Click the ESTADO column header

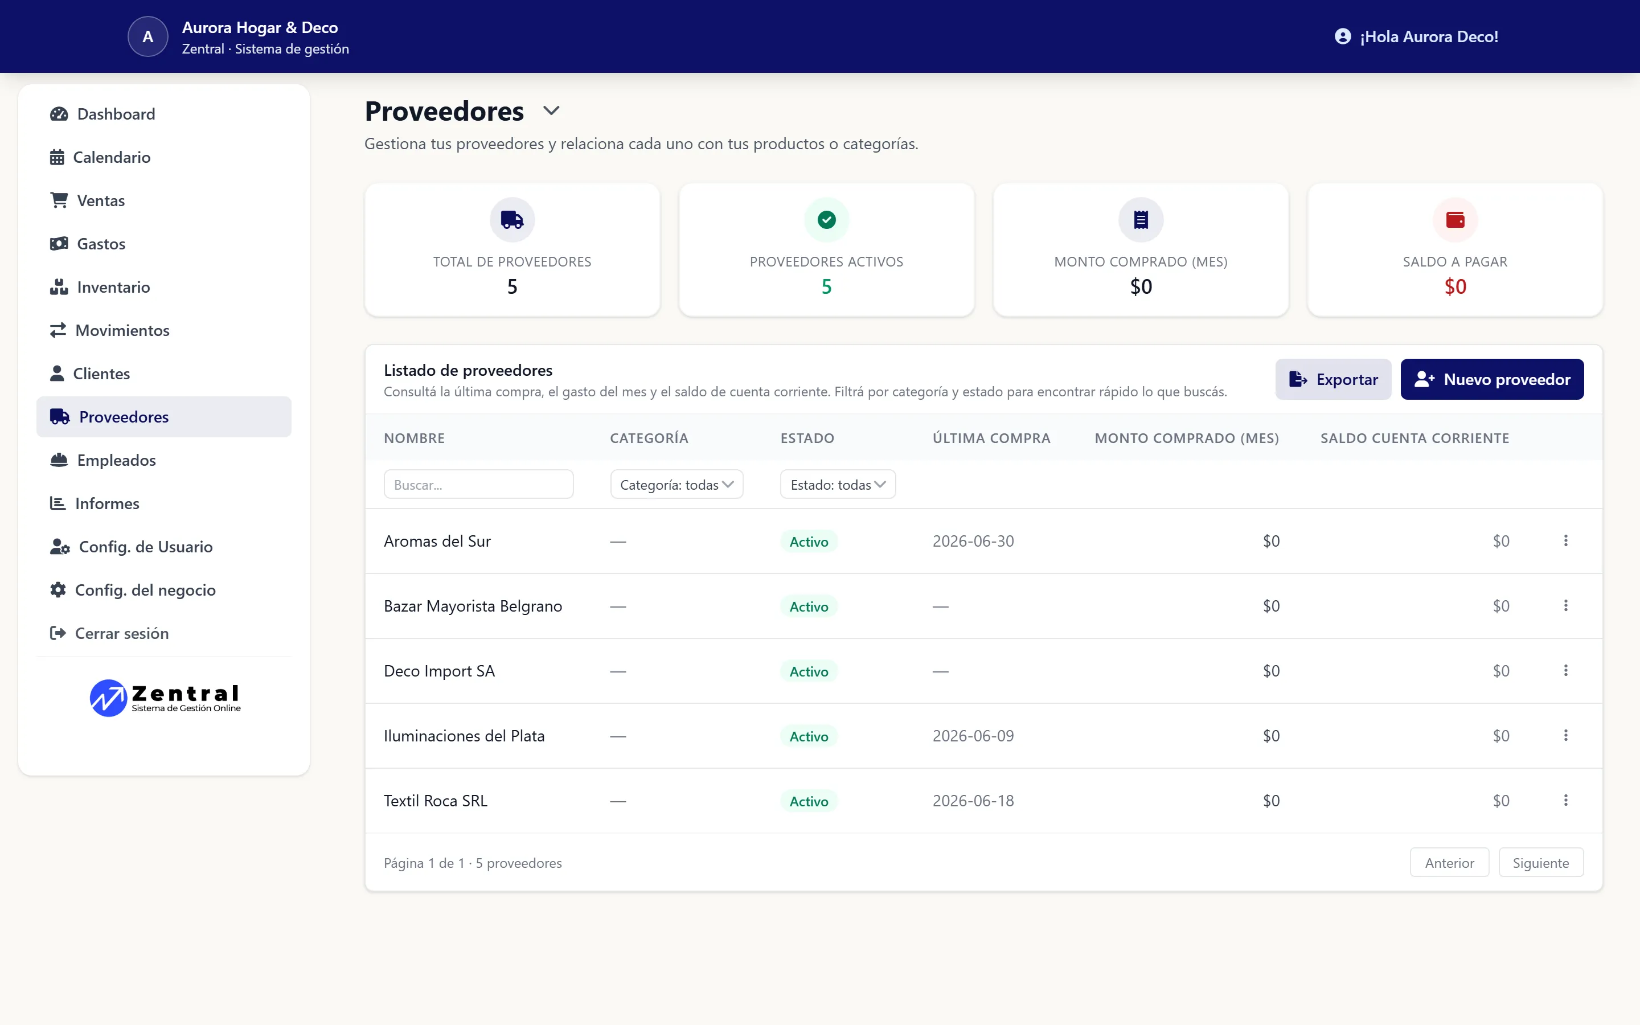807,438
